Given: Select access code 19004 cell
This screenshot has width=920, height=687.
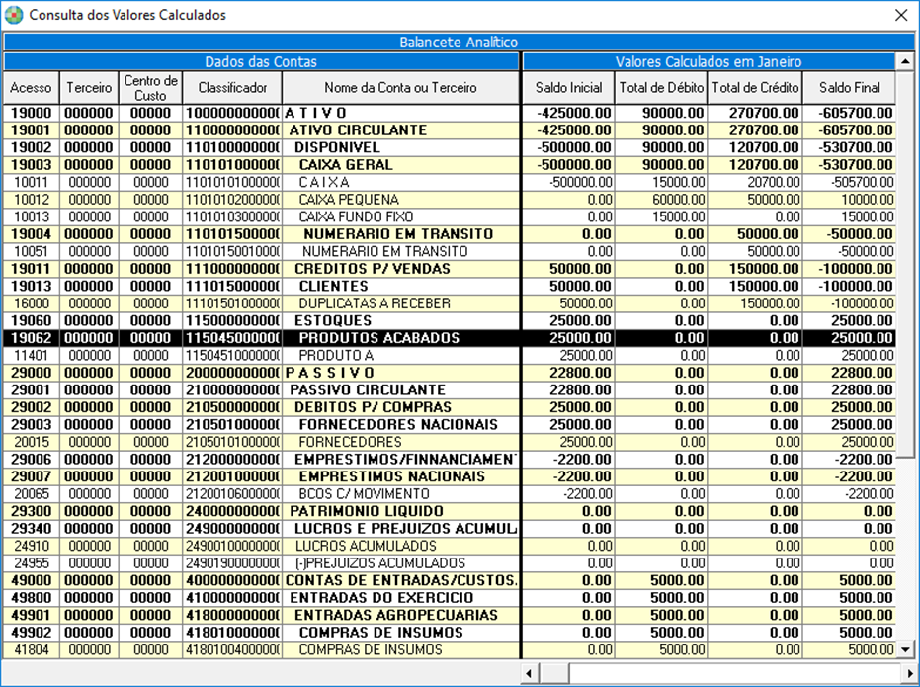Looking at the screenshot, I should 31,234.
